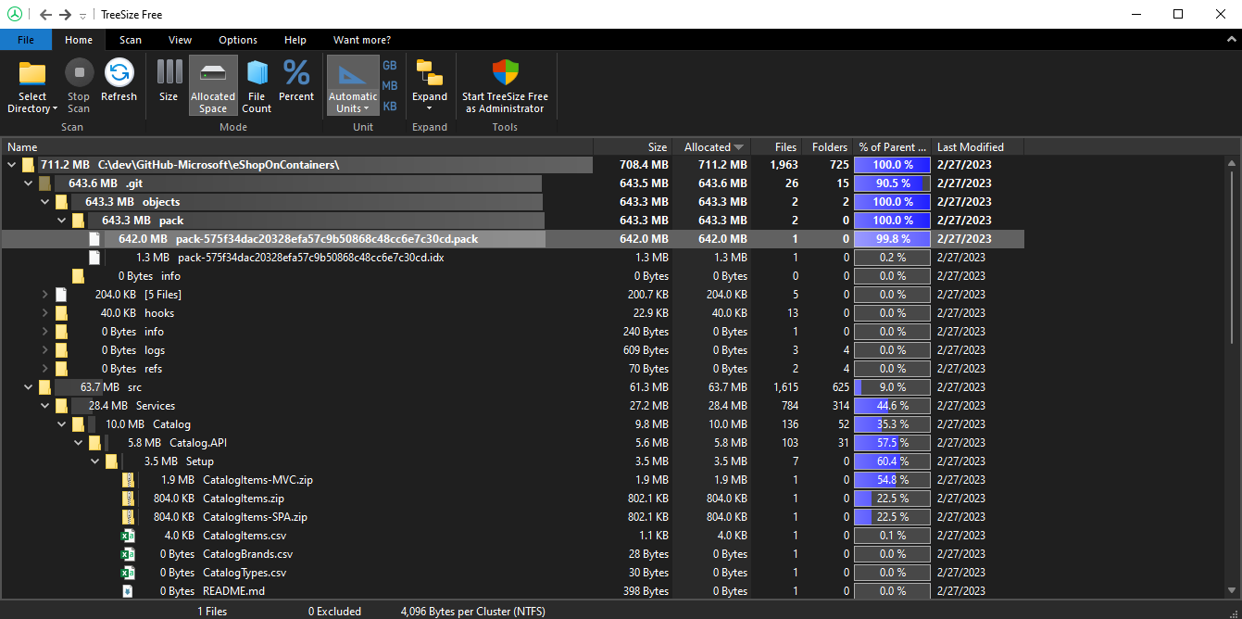
Task: Open the quick access toolbar dropdown
Action: [82, 16]
